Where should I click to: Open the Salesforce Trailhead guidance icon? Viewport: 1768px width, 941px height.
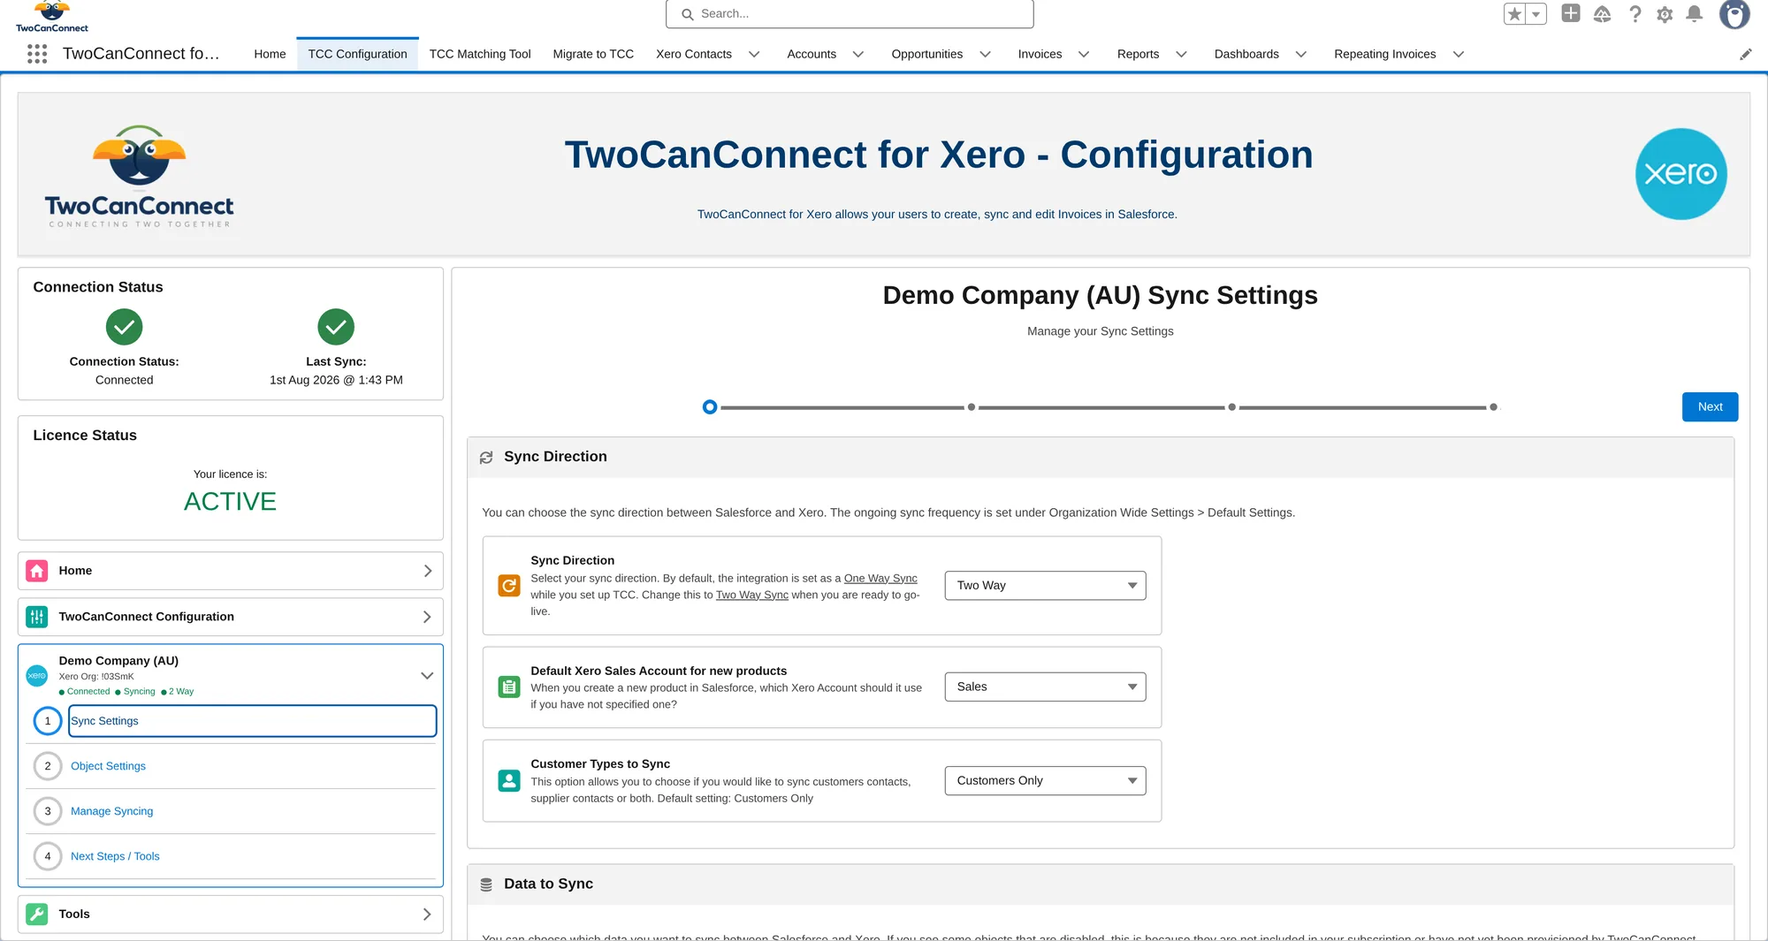[x=1603, y=14]
